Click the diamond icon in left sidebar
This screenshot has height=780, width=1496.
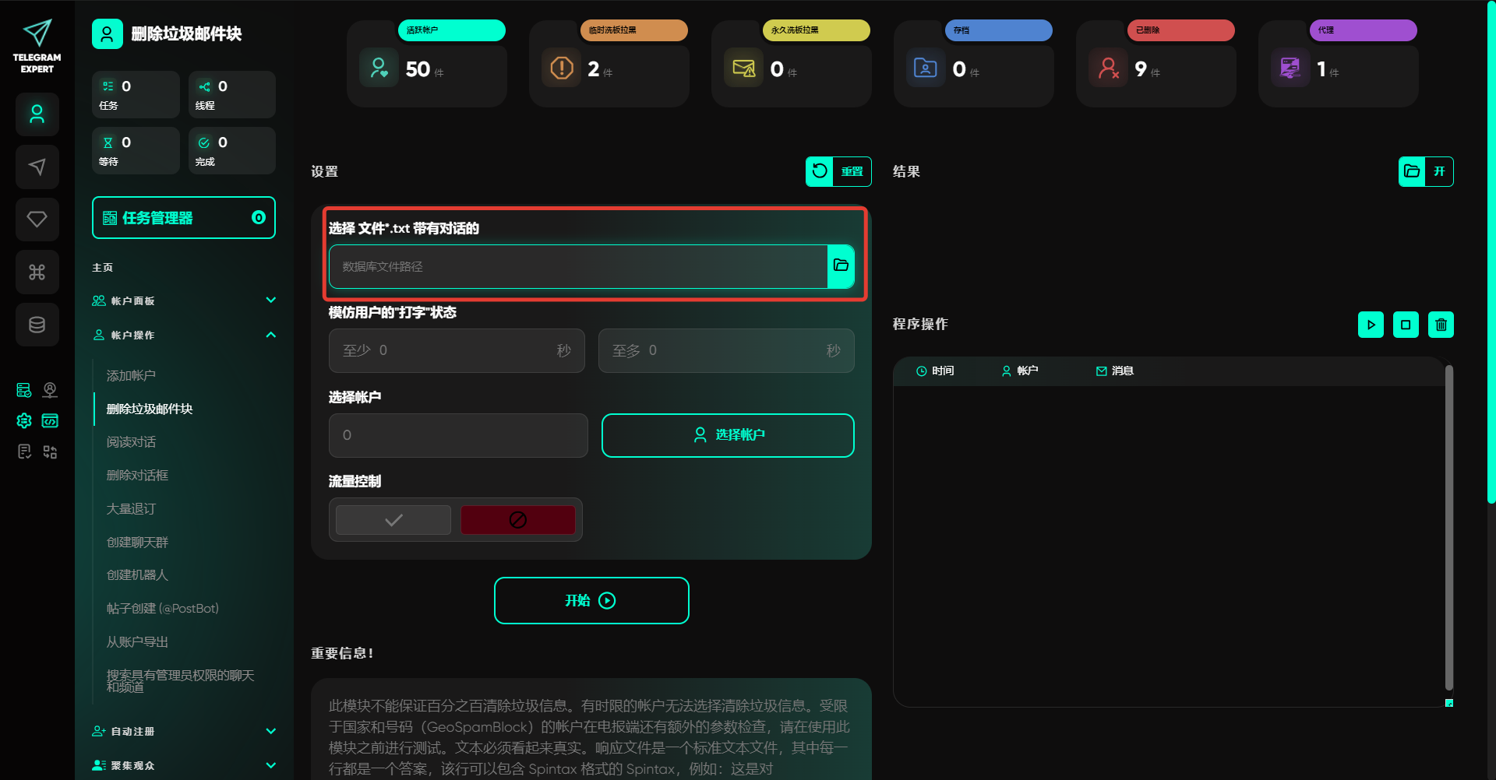click(37, 220)
